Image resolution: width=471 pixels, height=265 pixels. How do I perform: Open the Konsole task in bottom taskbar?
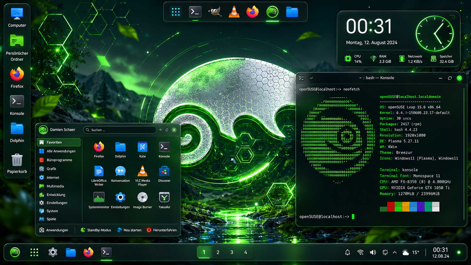click(x=106, y=252)
